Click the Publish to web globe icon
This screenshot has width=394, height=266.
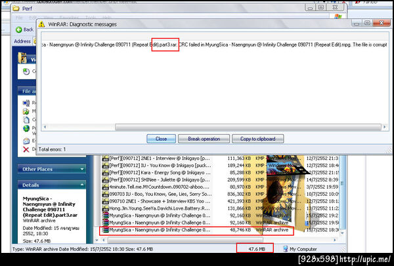(26, 128)
